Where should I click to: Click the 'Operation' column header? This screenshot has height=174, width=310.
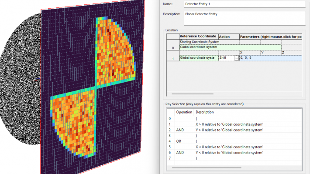click(x=184, y=112)
